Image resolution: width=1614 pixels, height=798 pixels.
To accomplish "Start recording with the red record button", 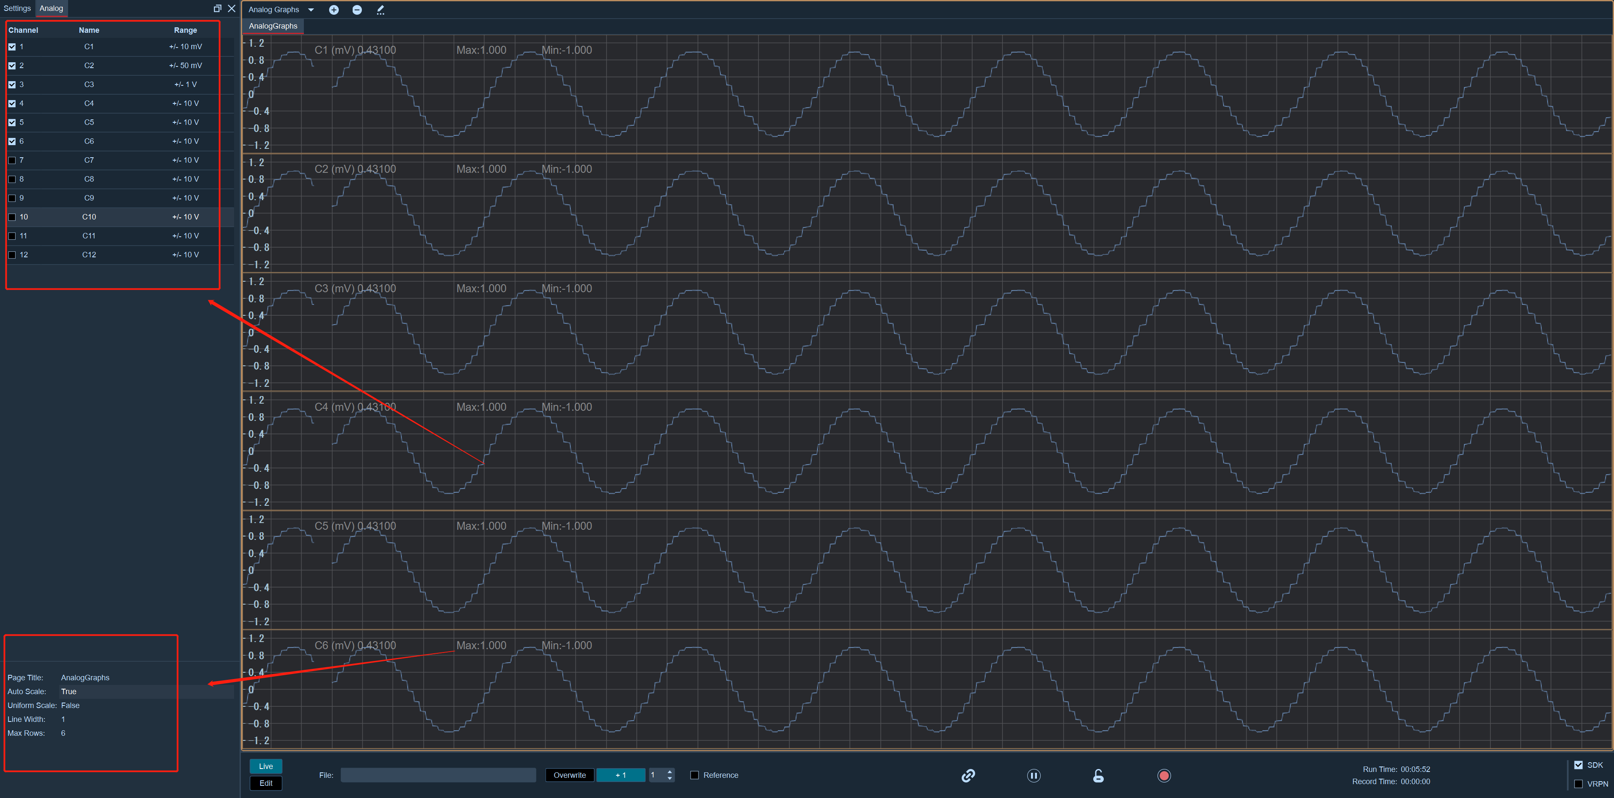I will tap(1164, 775).
